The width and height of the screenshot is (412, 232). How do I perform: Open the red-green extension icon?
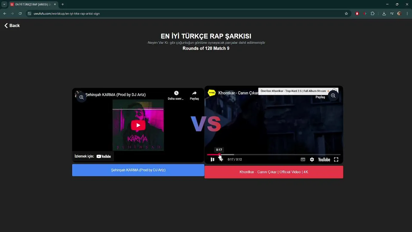[x=365, y=14]
